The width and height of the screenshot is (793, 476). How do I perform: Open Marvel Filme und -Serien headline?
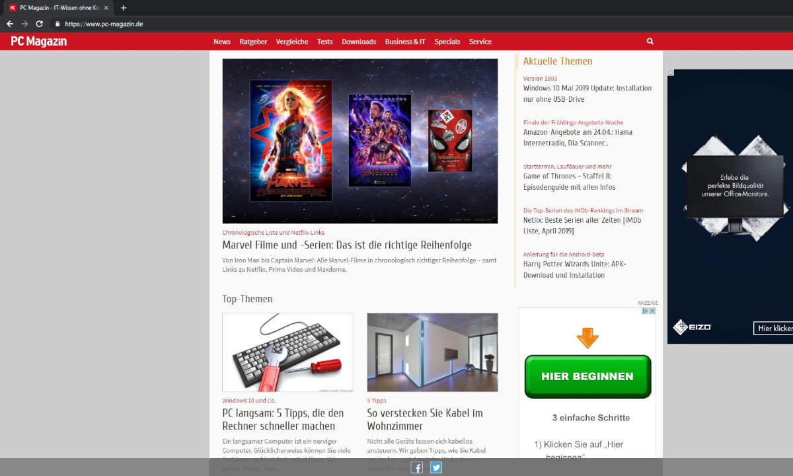point(347,245)
